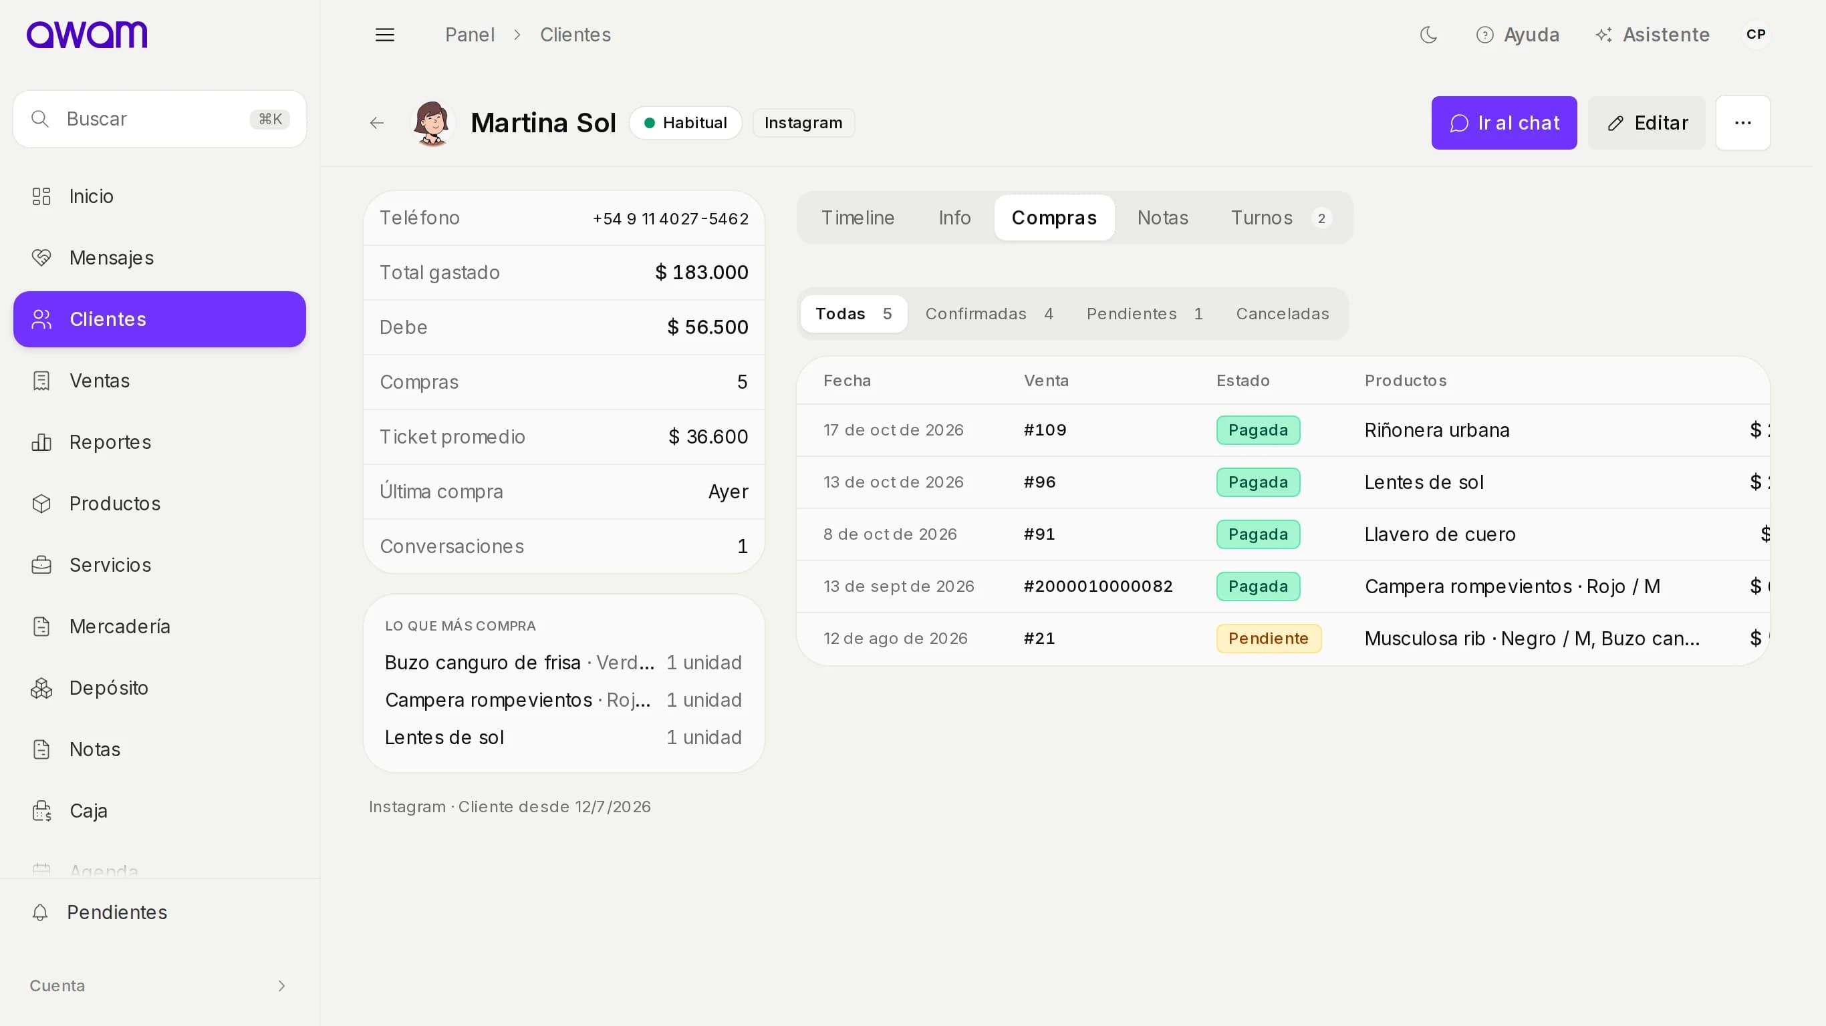This screenshot has width=1826, height=1026.
Task: Filter purchases by Todas
Action: (x=854, y=314)
